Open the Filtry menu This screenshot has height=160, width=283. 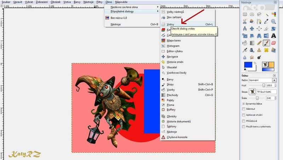(99, 2)
